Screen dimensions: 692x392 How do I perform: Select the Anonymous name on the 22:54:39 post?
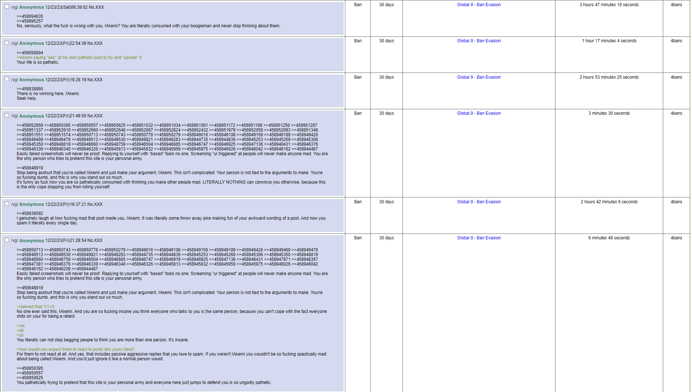(32, 43)
